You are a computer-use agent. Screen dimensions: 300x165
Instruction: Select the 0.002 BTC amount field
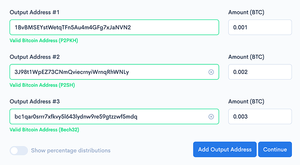point(260,72)
